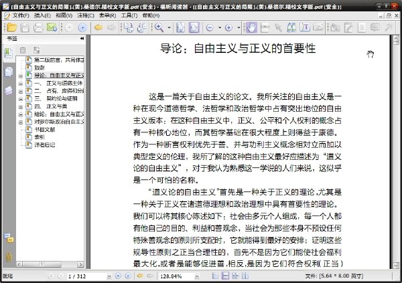Select the Hand tool

pyautogui.click(x=251, y=27)
